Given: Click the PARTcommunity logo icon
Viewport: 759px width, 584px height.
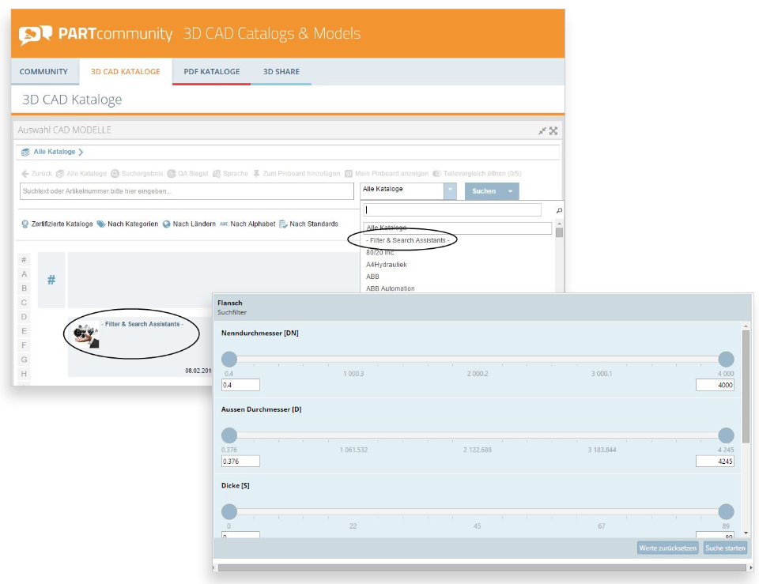Looking at the screenshot, I should [x=36, y=35].
